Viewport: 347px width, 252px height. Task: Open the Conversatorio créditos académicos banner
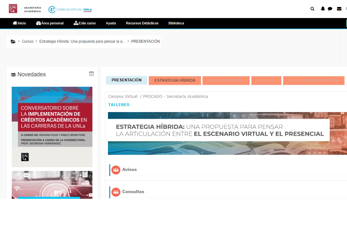click(52, 127)
